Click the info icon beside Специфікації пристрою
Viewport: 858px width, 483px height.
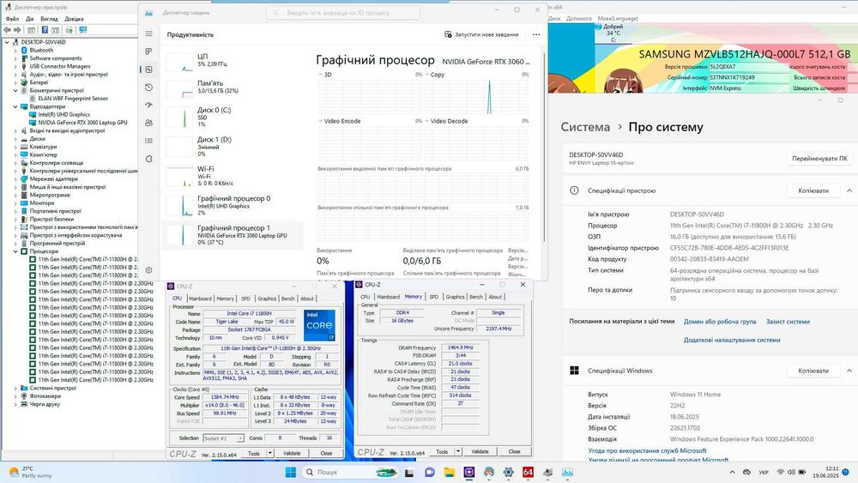click(574, 190)
